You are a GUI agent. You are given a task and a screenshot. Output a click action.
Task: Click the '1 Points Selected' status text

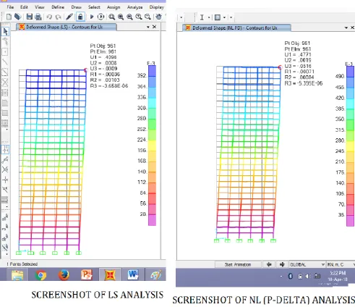22,264
